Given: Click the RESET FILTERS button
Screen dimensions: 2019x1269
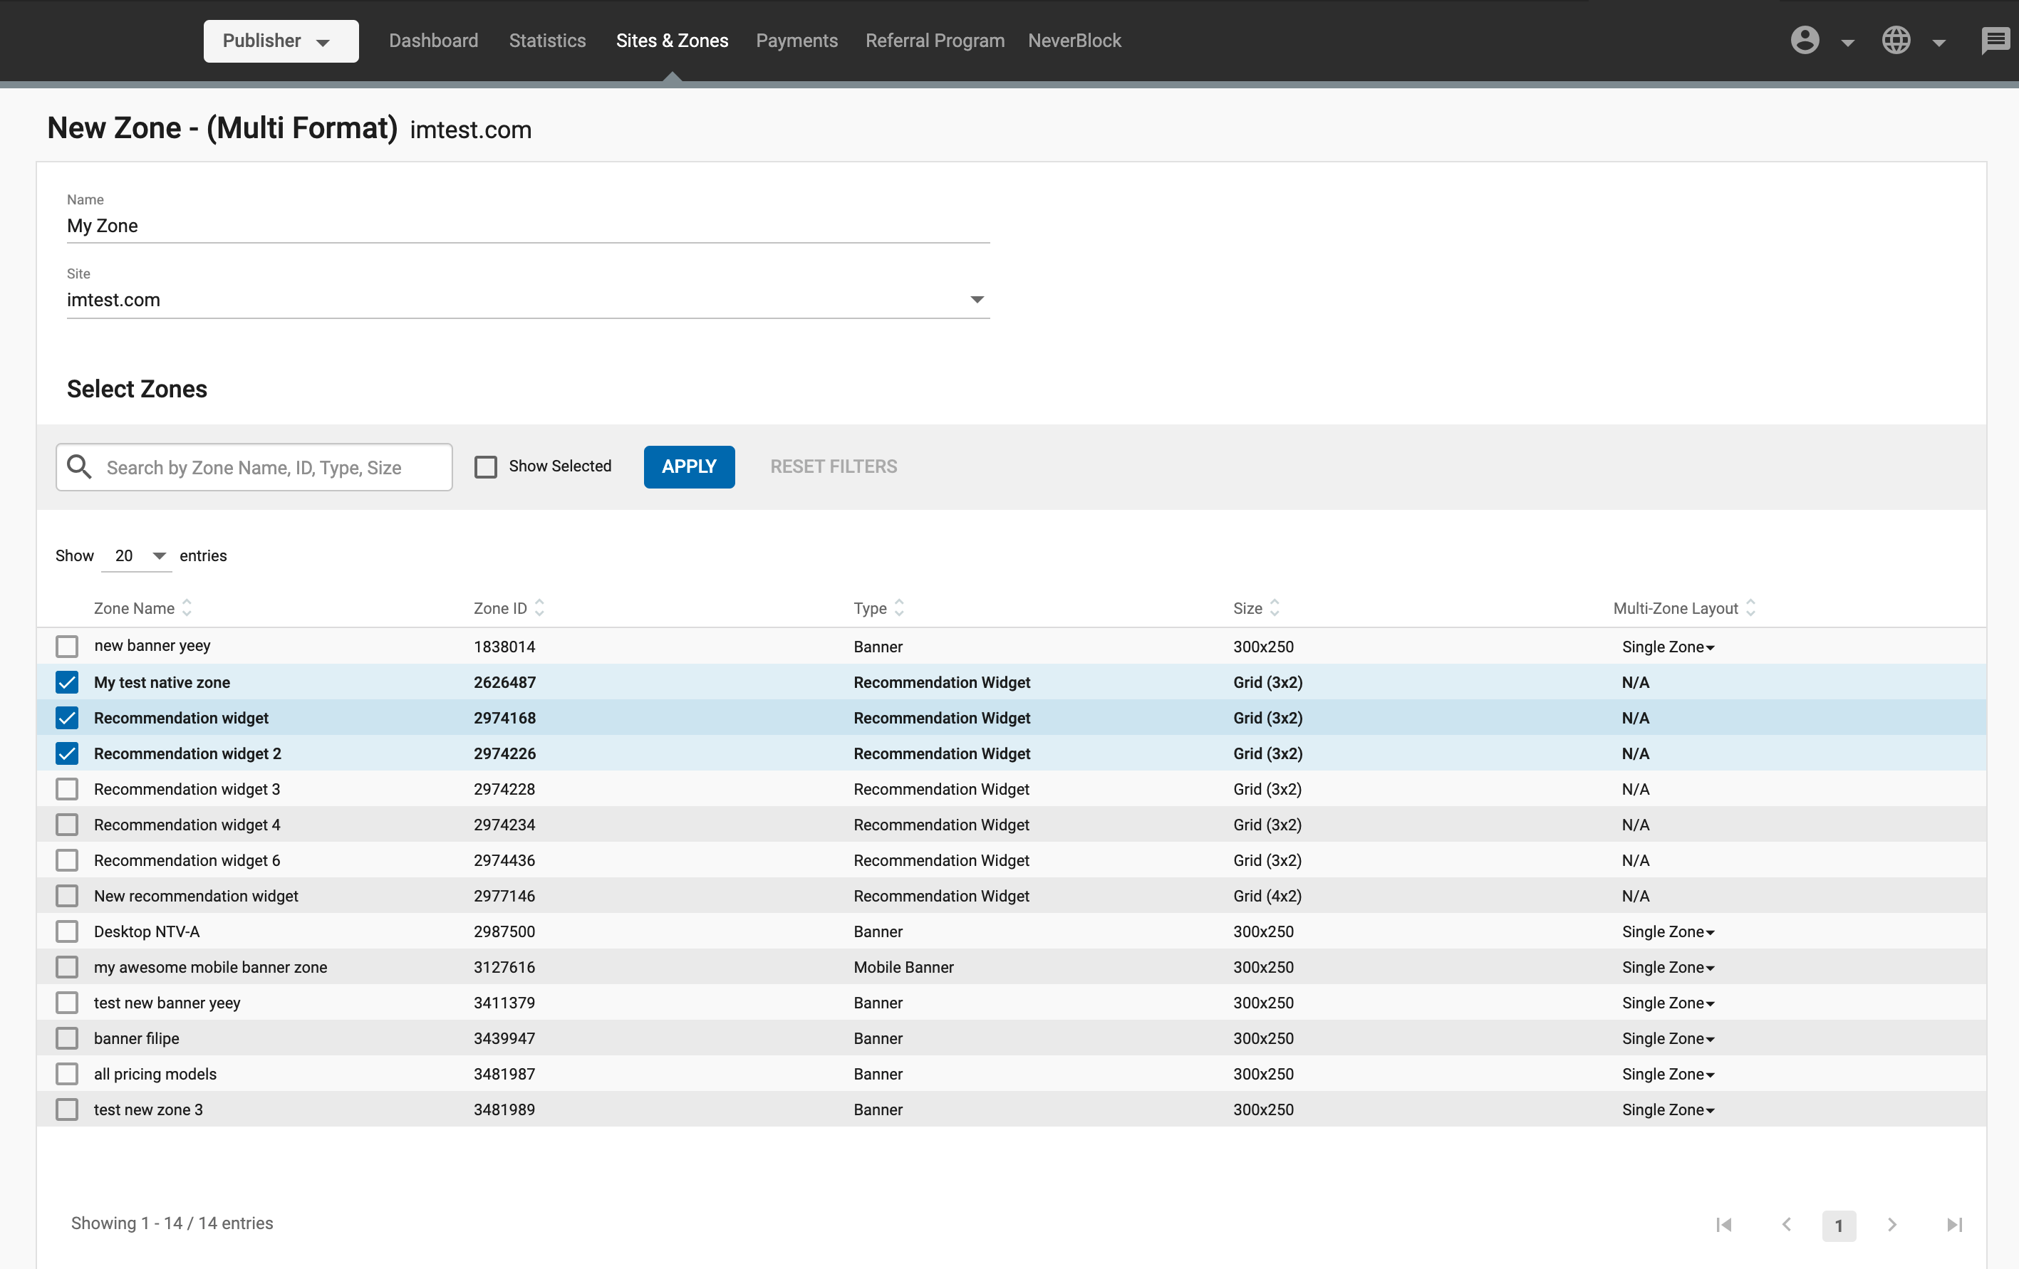Looking at the screenshot, I should (x=833, y=467).
